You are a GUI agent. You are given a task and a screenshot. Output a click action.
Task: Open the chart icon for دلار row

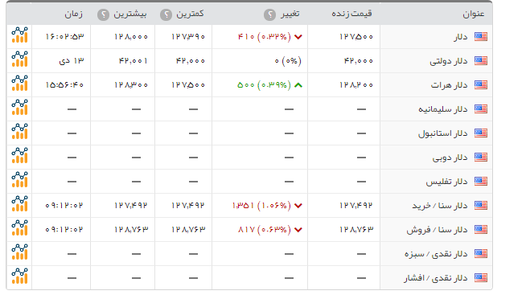[19, 35]
